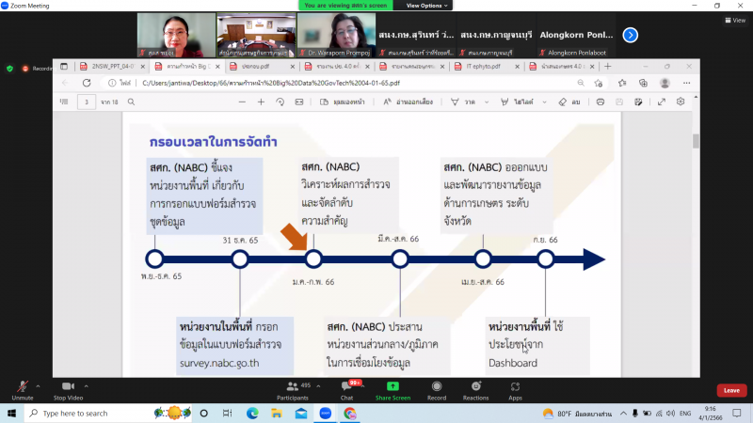Start Read aloud (อ่านออกเสียง)
This screenshot has width=753, height=423.
pos(409,102)
